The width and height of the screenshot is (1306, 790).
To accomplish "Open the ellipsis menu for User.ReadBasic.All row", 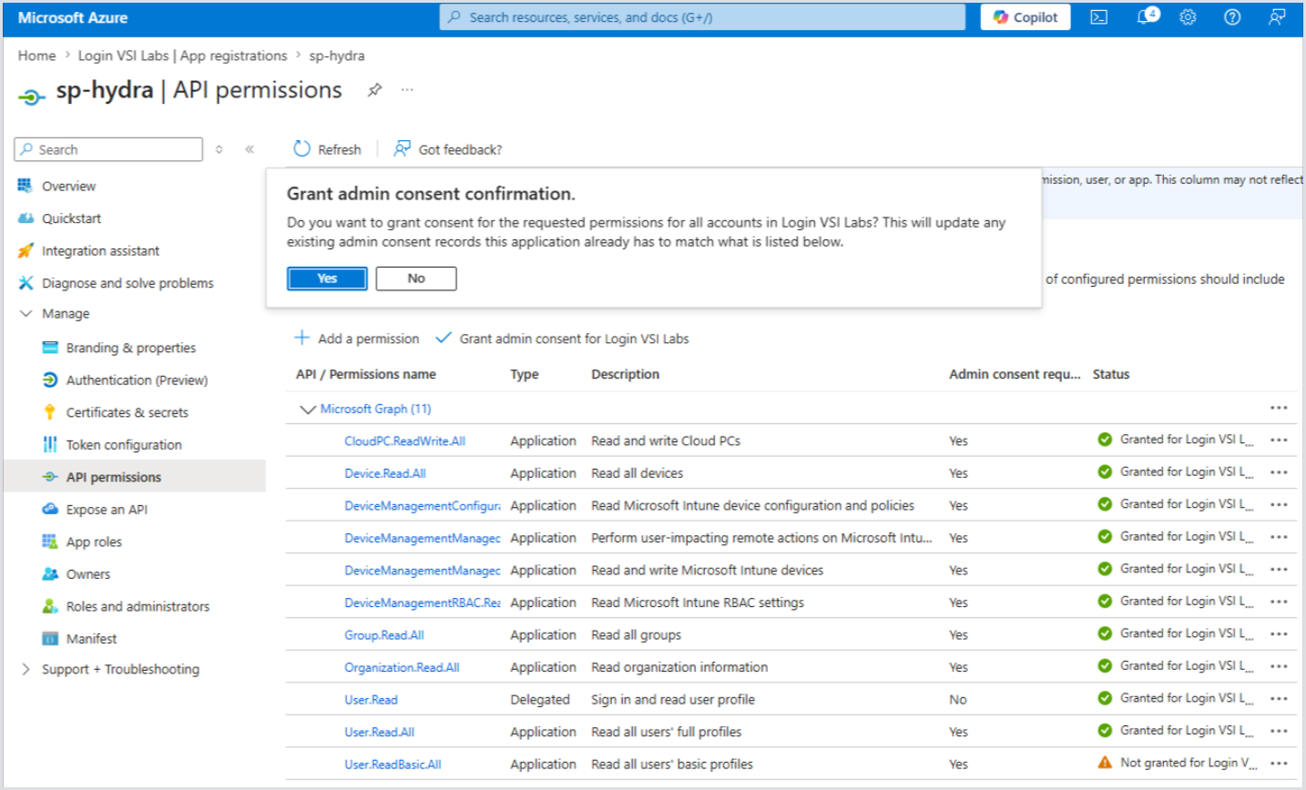I will pyautogui.click(x=1279, y=764).
